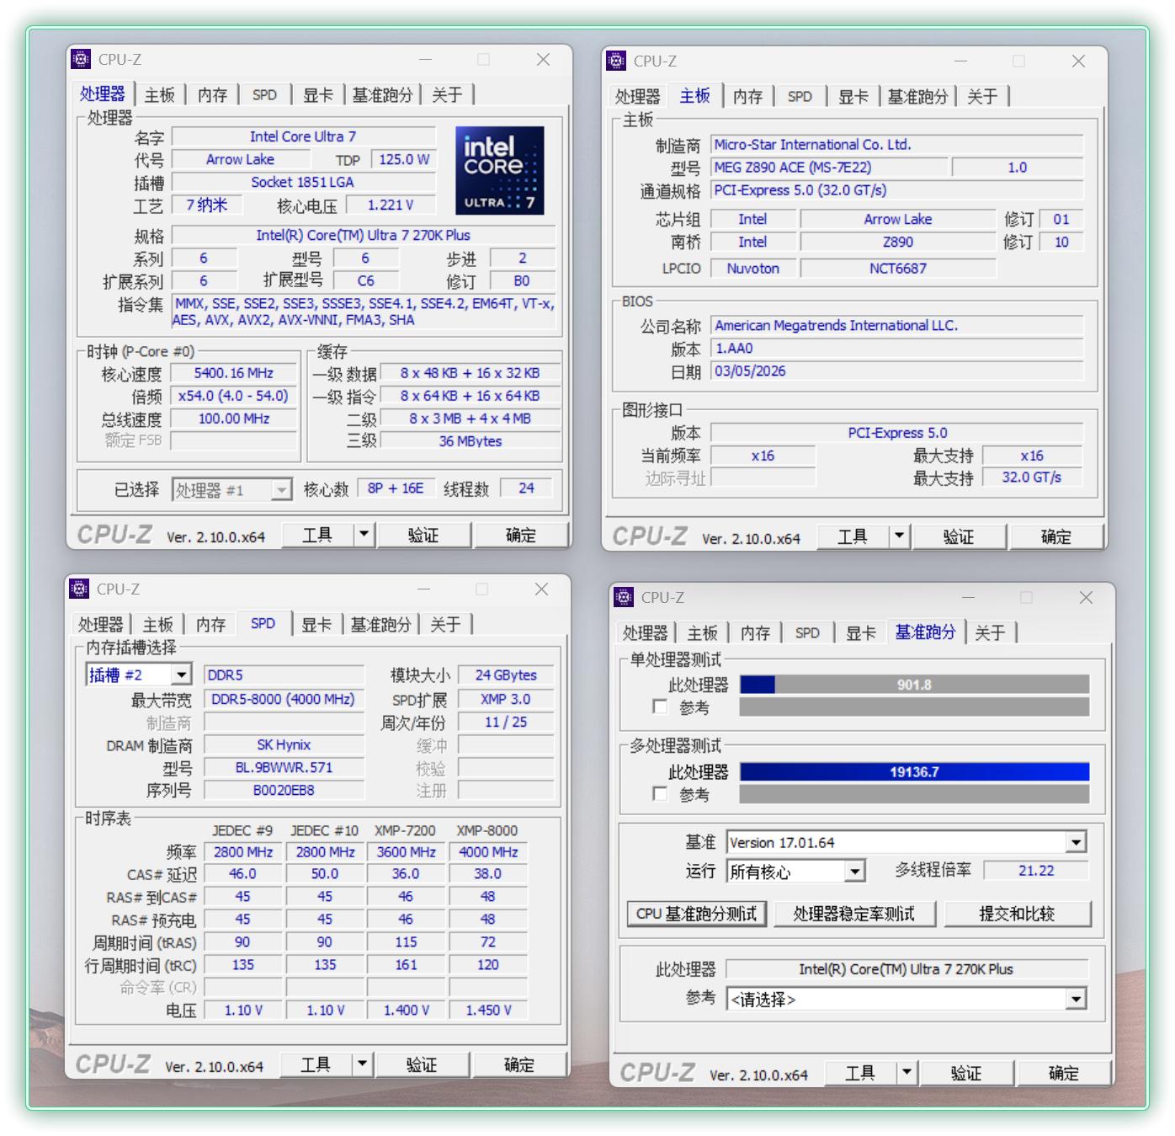Click 验证 in the processor window
This screenshot has height=1136, width=1175.
pos(423,535)
